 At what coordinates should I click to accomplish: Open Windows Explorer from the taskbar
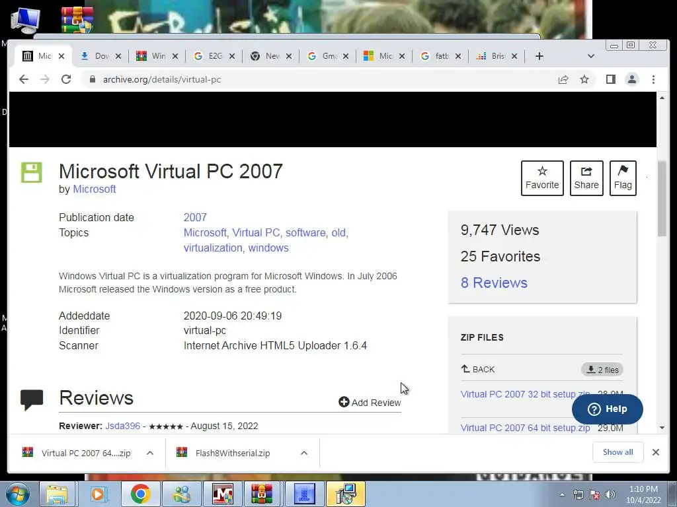(57, 494)
